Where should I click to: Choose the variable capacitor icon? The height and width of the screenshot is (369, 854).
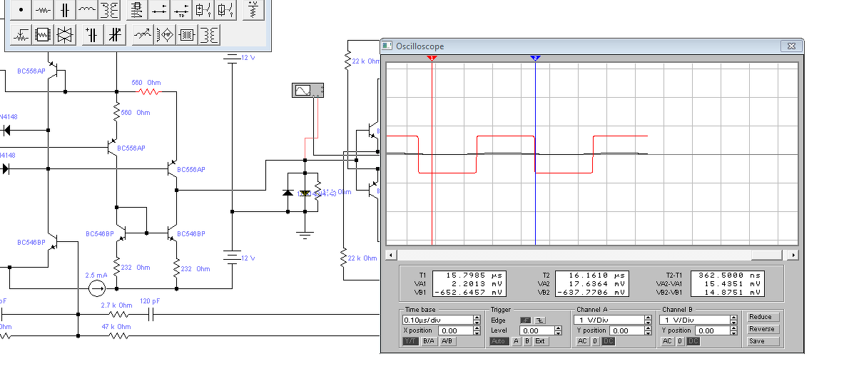click(114, 35)
